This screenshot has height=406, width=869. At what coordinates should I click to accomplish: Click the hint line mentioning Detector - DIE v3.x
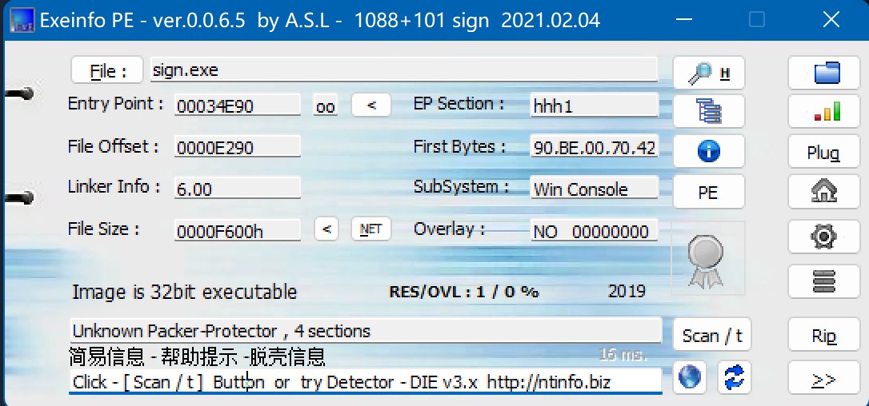point(366,381)
